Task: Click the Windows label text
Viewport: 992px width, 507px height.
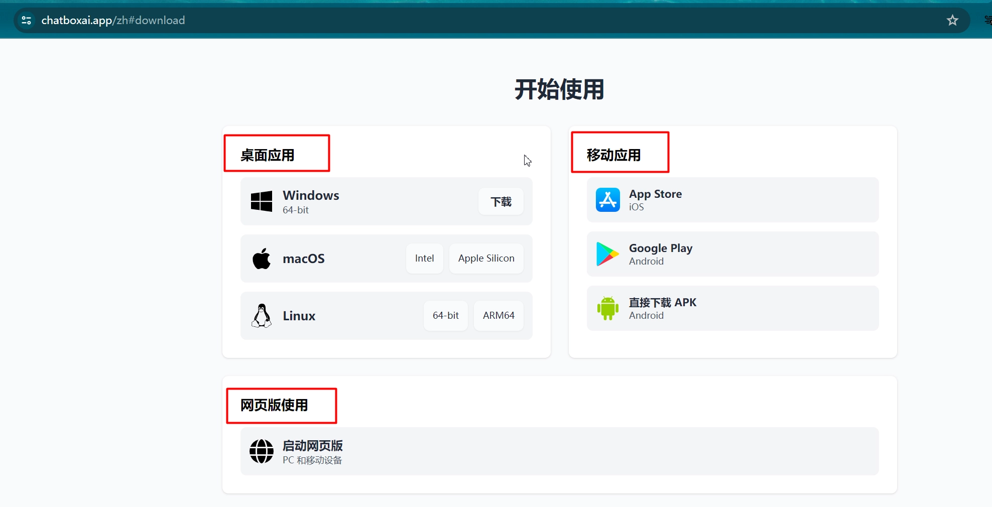Action: (x=311, y=195)
